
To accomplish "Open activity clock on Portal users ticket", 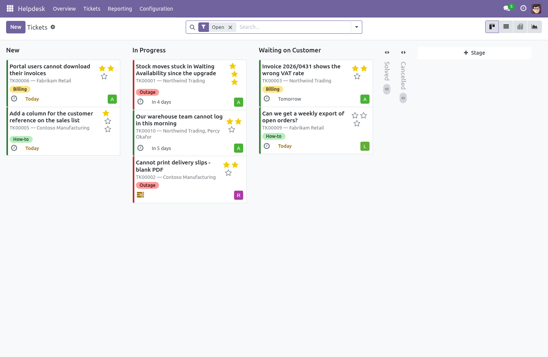I will (14, 99).
